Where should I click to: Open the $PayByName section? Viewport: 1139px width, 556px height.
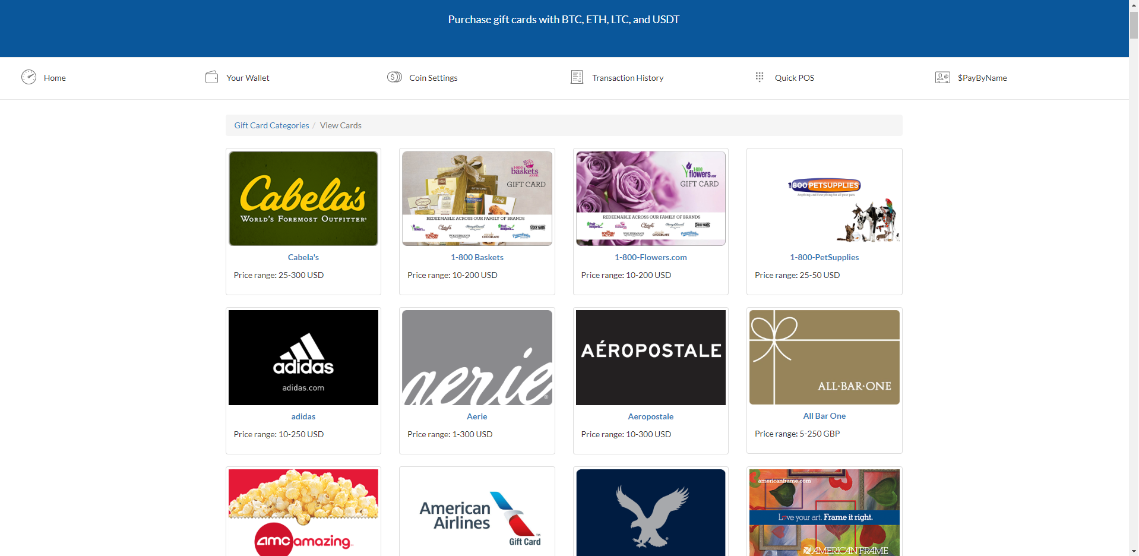point(982,78)
